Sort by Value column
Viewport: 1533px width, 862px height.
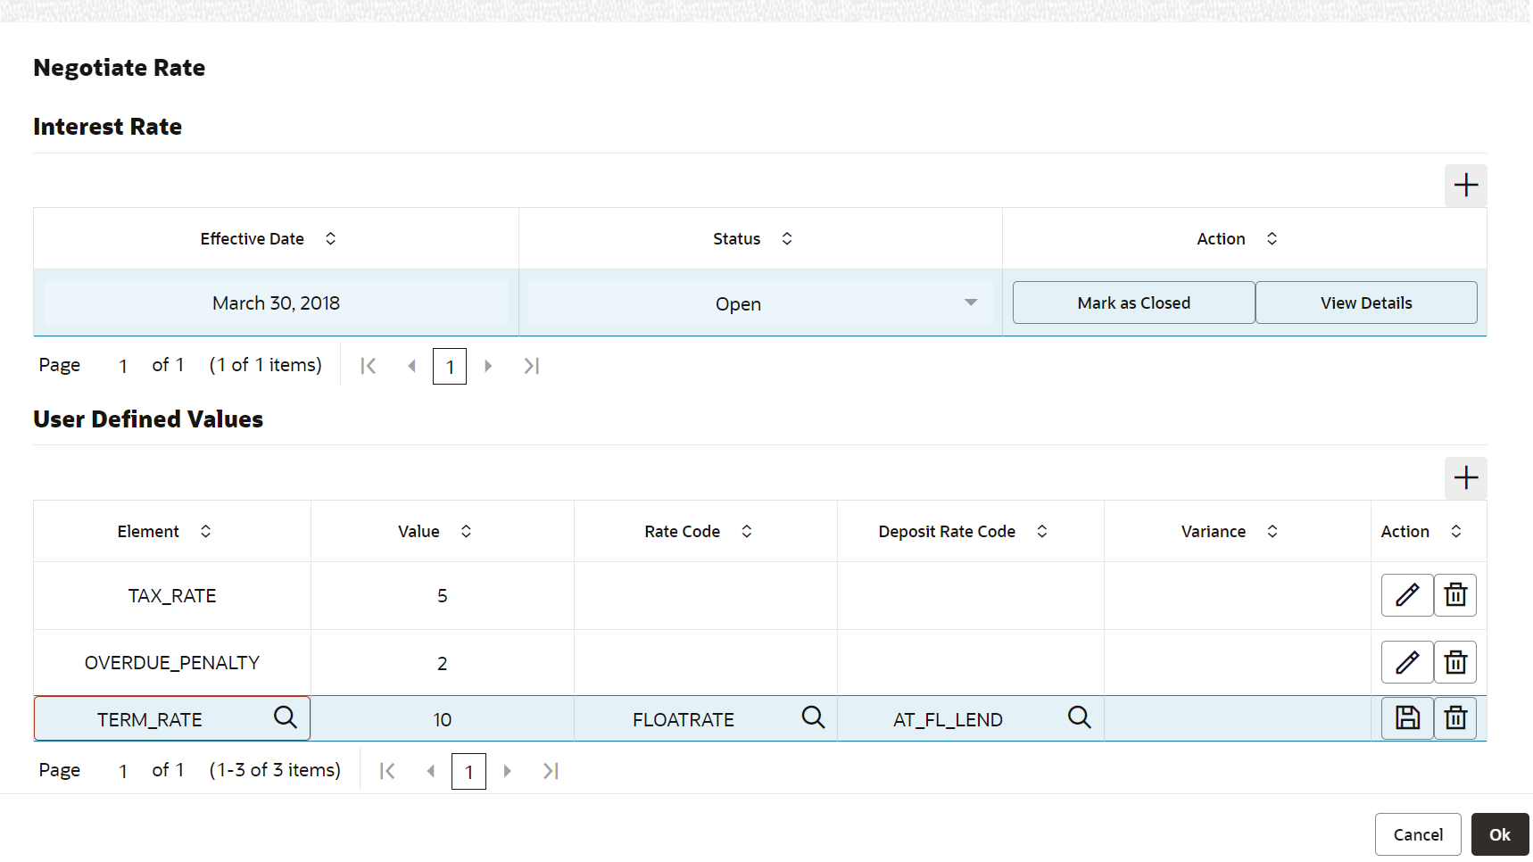click(x=466, y=532)
